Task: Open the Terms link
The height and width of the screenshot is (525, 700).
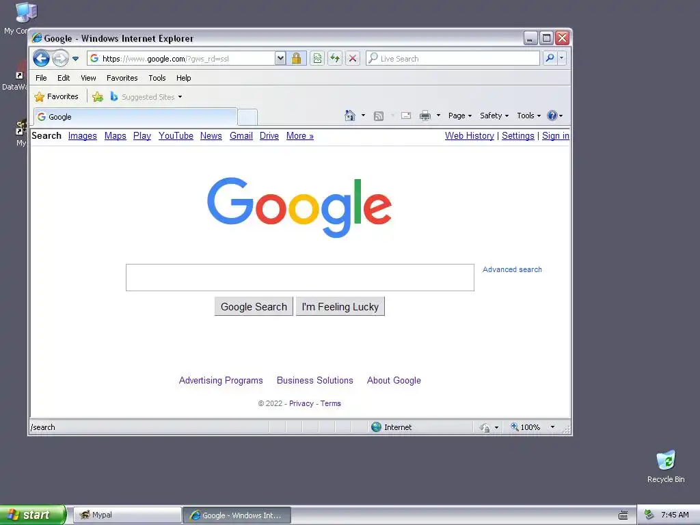Action: pyautogui.click(x=330, y=403)
